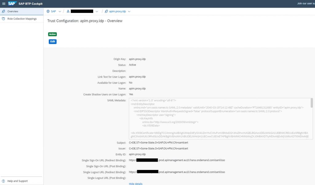This screenshot has height=185, width=315.
Task: Click the Link Text for User Logon value
Action: [x=137, y=77]
